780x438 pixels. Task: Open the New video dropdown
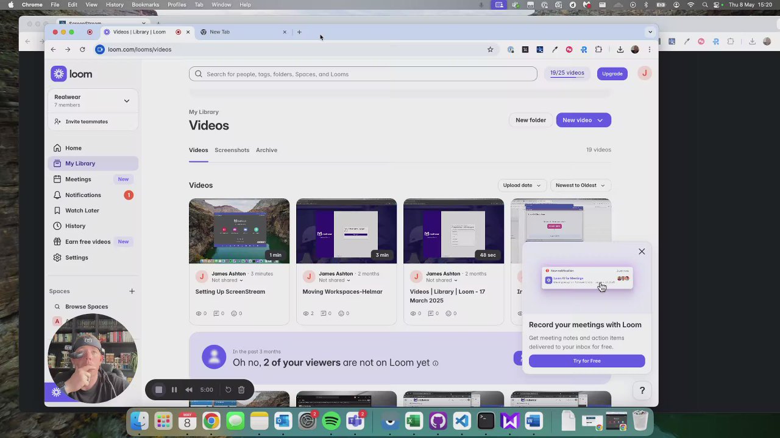point(583,120)
